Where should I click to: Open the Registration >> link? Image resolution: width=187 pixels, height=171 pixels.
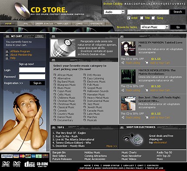pos(13,83)
